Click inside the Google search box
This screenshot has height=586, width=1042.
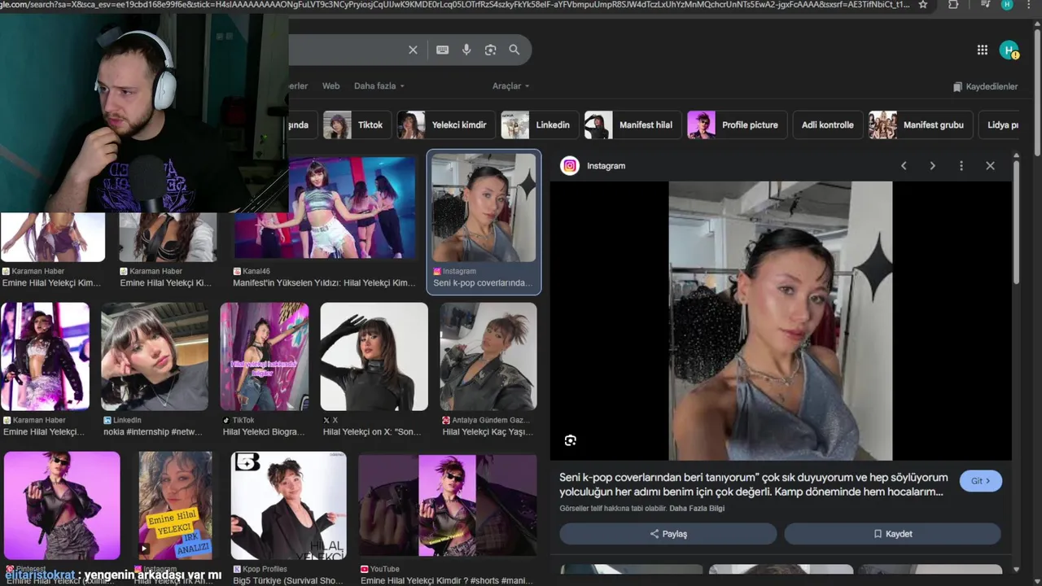click(346, 50)
